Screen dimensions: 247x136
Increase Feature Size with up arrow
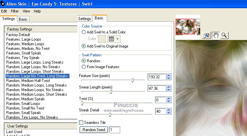pyautogui.click(x=169, y=75)
